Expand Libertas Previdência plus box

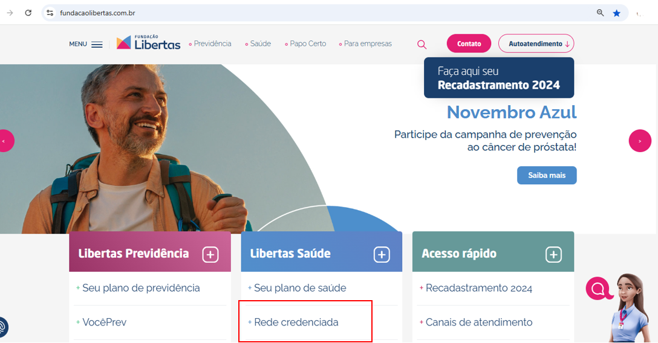[x=210, y=254]
